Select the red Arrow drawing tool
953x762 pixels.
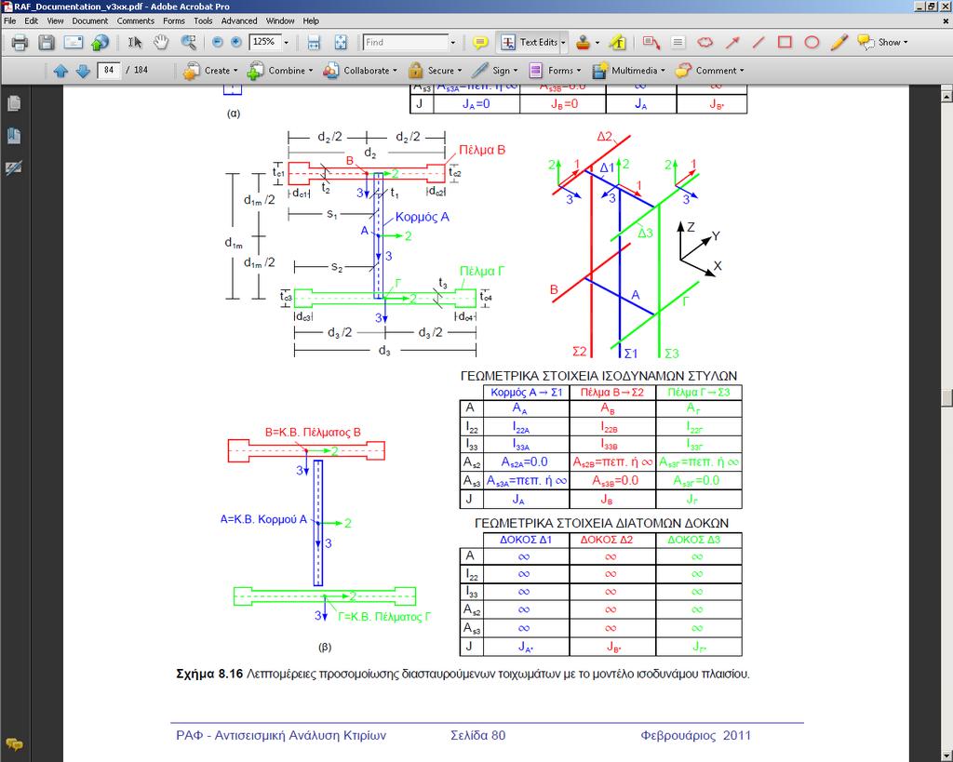(x=732, y=42)
